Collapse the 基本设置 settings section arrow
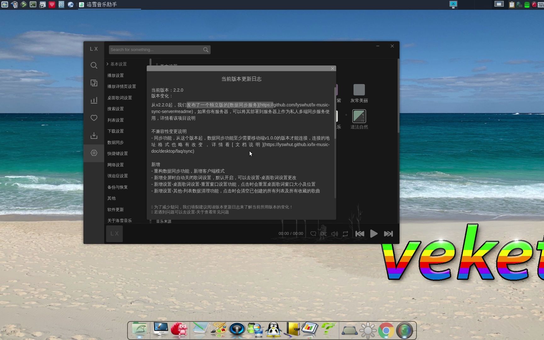 click(107, 64)
